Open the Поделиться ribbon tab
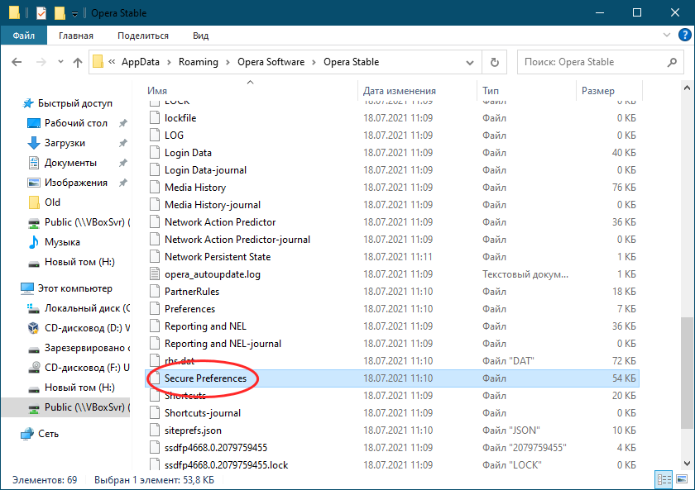This screenshot has width=695, height=490. pyautogui.click(x=142, y=36)
